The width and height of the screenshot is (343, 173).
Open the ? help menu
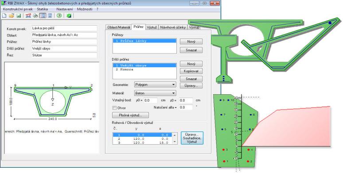tap(97, 9)
